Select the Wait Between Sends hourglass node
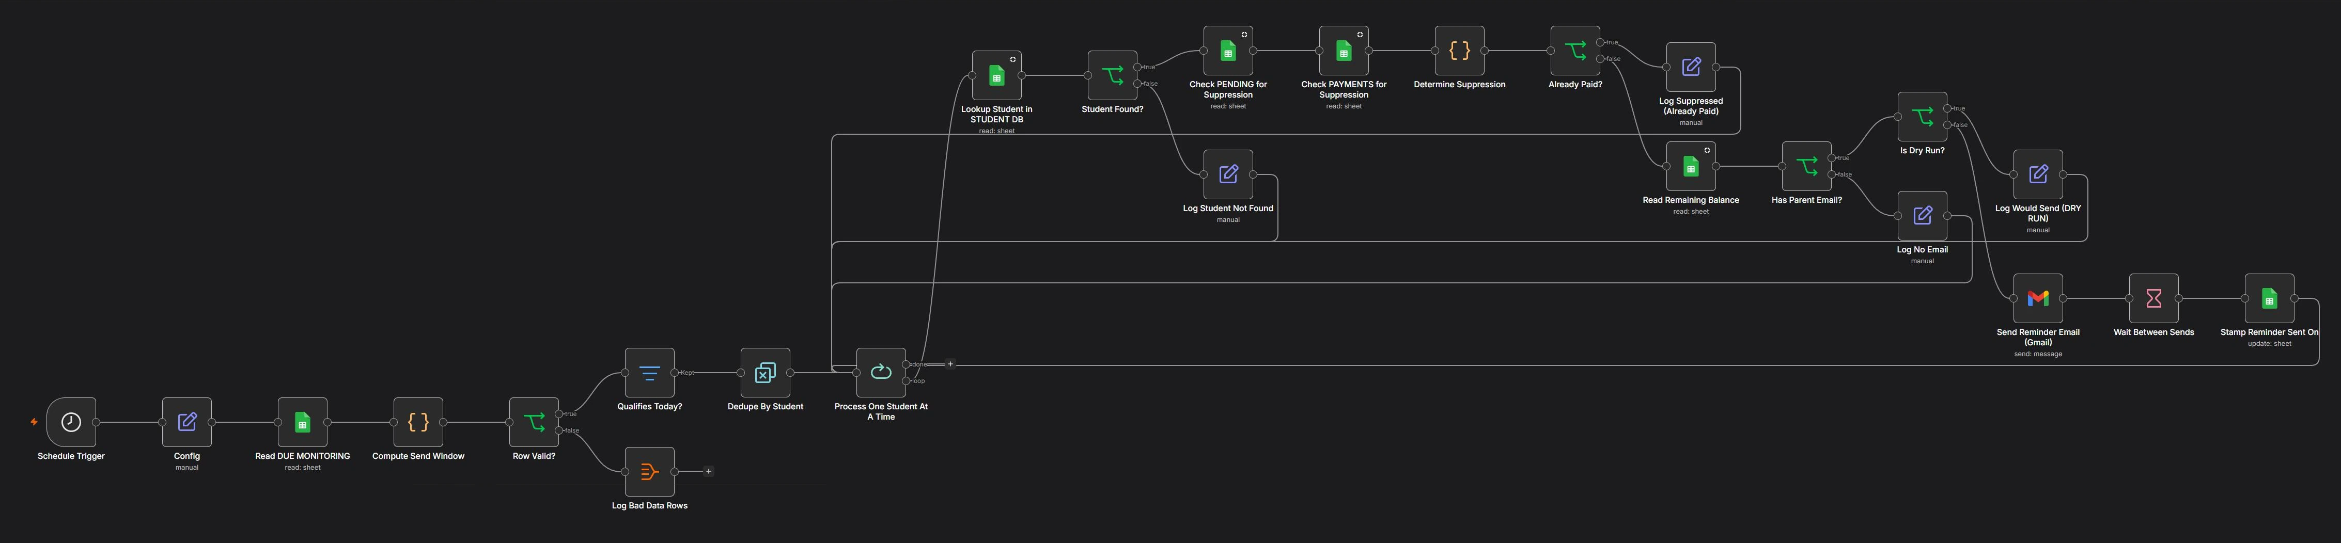The height and width of the screenshot is (543, 2341). point(2154,298)
